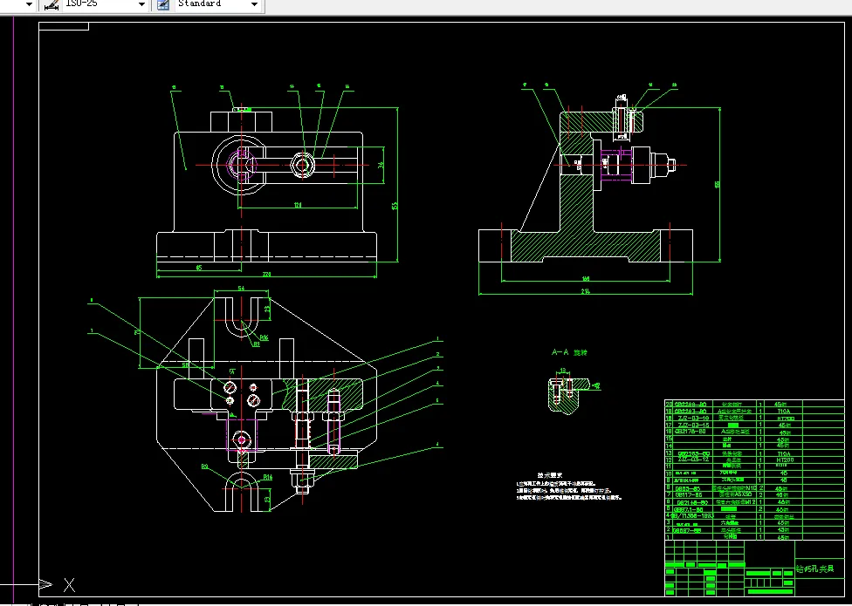
Task: Select the 153 vertical height dimension
Action: tap(395, 206)
